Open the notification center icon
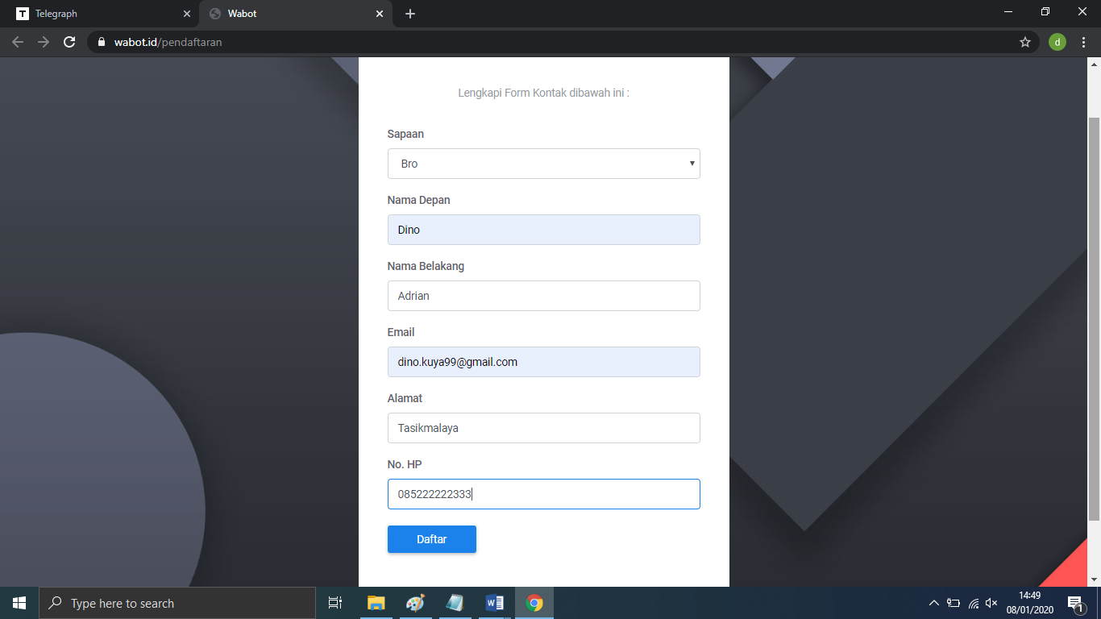The height and width of the screenshot is (619, 1101). point(1075,603)
